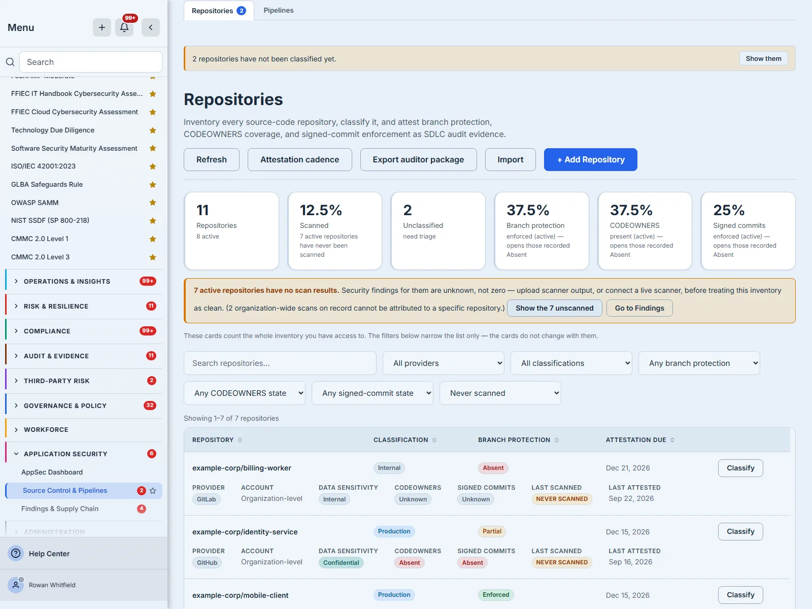Click the Refresh button
This screenshot has height=609, width=812.
(212, 159)
